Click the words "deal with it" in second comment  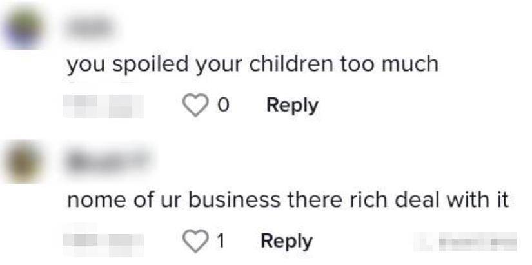[x=451, y=200]
